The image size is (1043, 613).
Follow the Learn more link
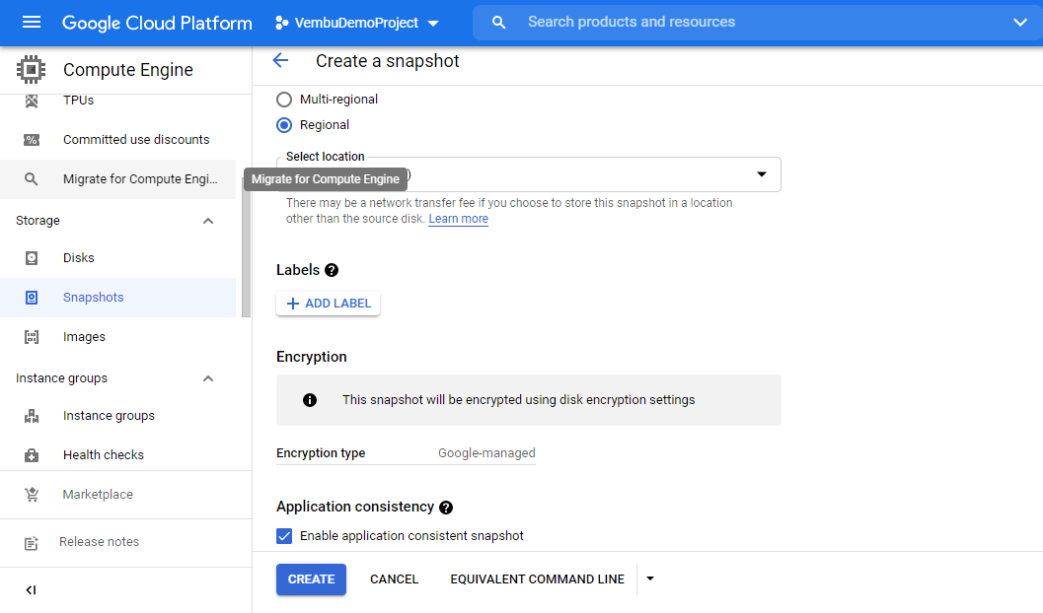[458, 219]
